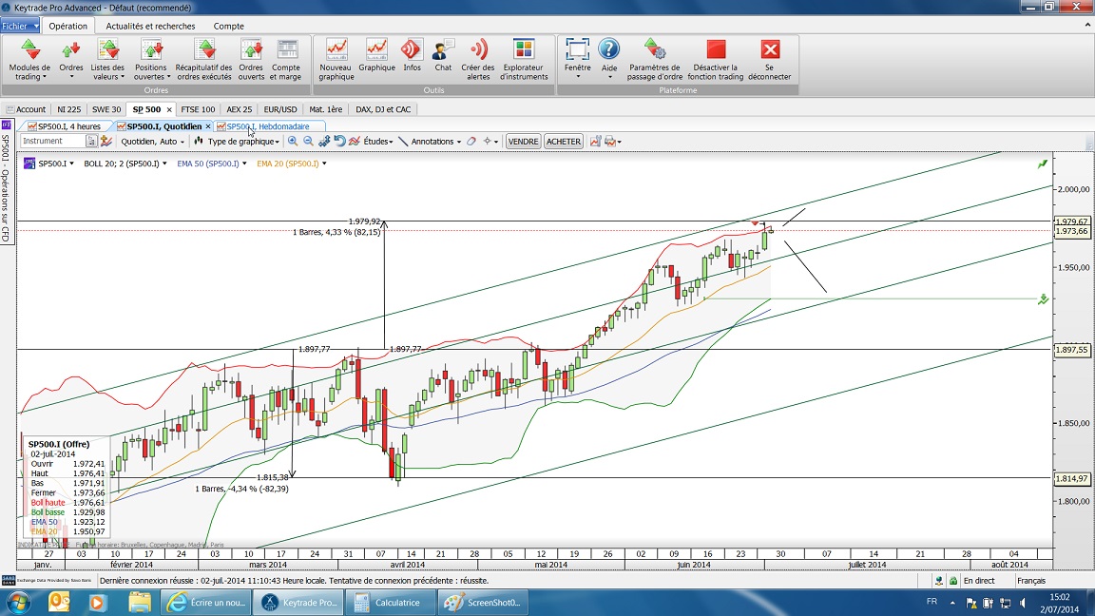
Task: Open the instrument search icon
Action: [x=91, y=141]
